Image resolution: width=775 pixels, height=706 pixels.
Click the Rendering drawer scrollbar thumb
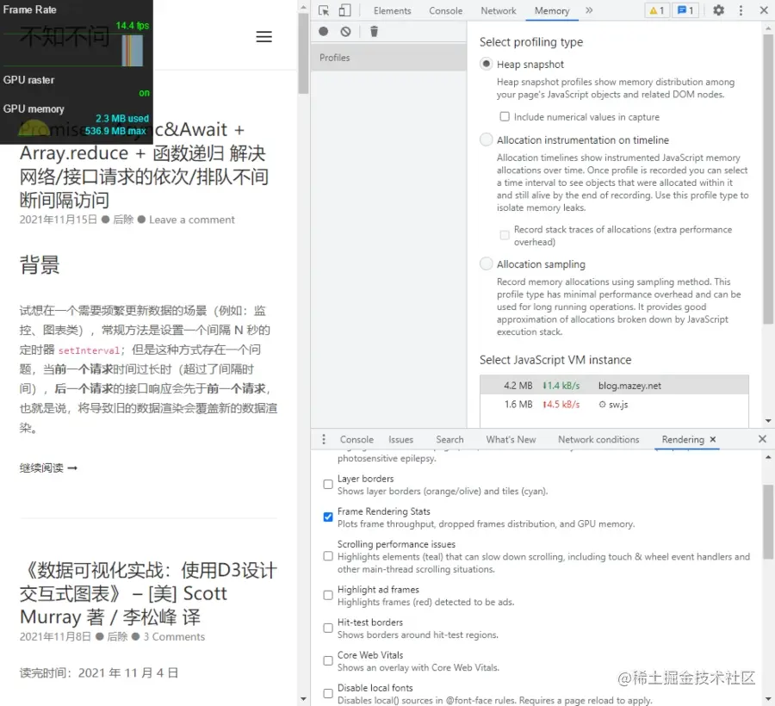767,522
